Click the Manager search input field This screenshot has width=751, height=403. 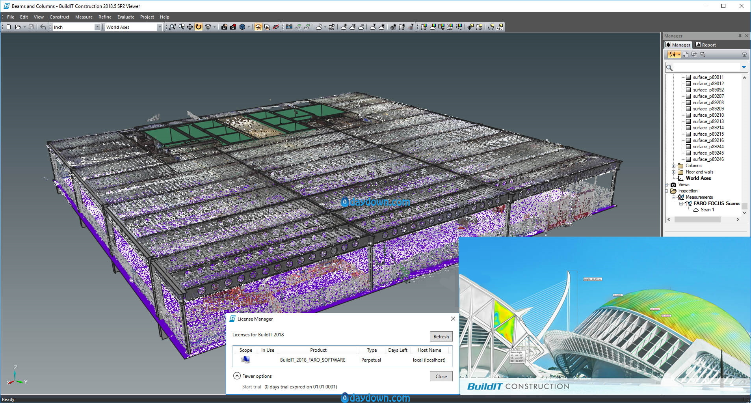pos(707,67)
